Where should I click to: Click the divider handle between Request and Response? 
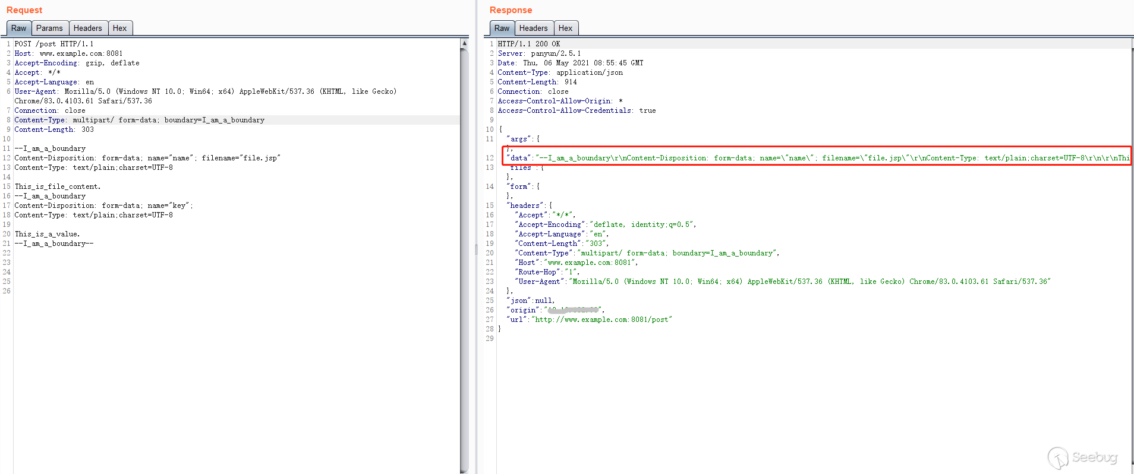pyautogui.click(x=476, y=249)
